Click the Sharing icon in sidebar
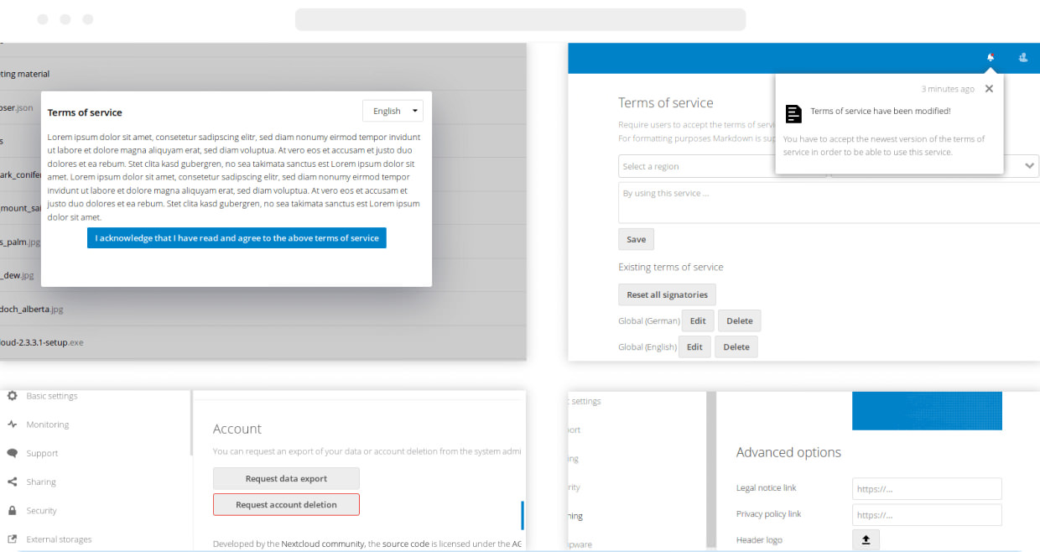The image size is (1040, 552). 13,482
